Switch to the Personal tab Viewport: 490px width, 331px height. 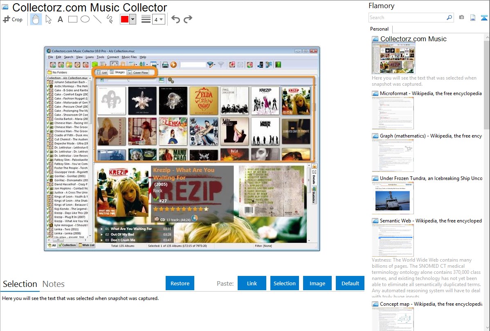pyautogui.click(x=380, y=29)
